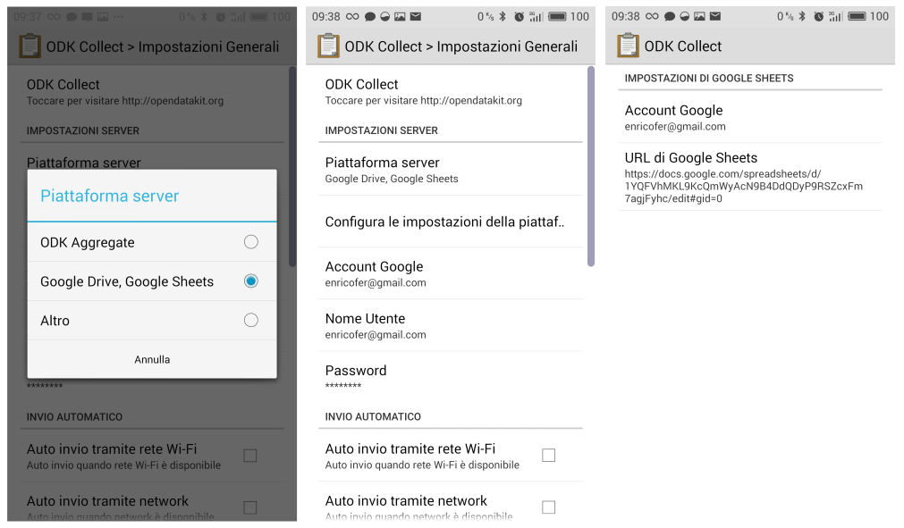Open Configura le impostazioni della piattaf..
Screen dimensions: 904x528
pos(451,222)
